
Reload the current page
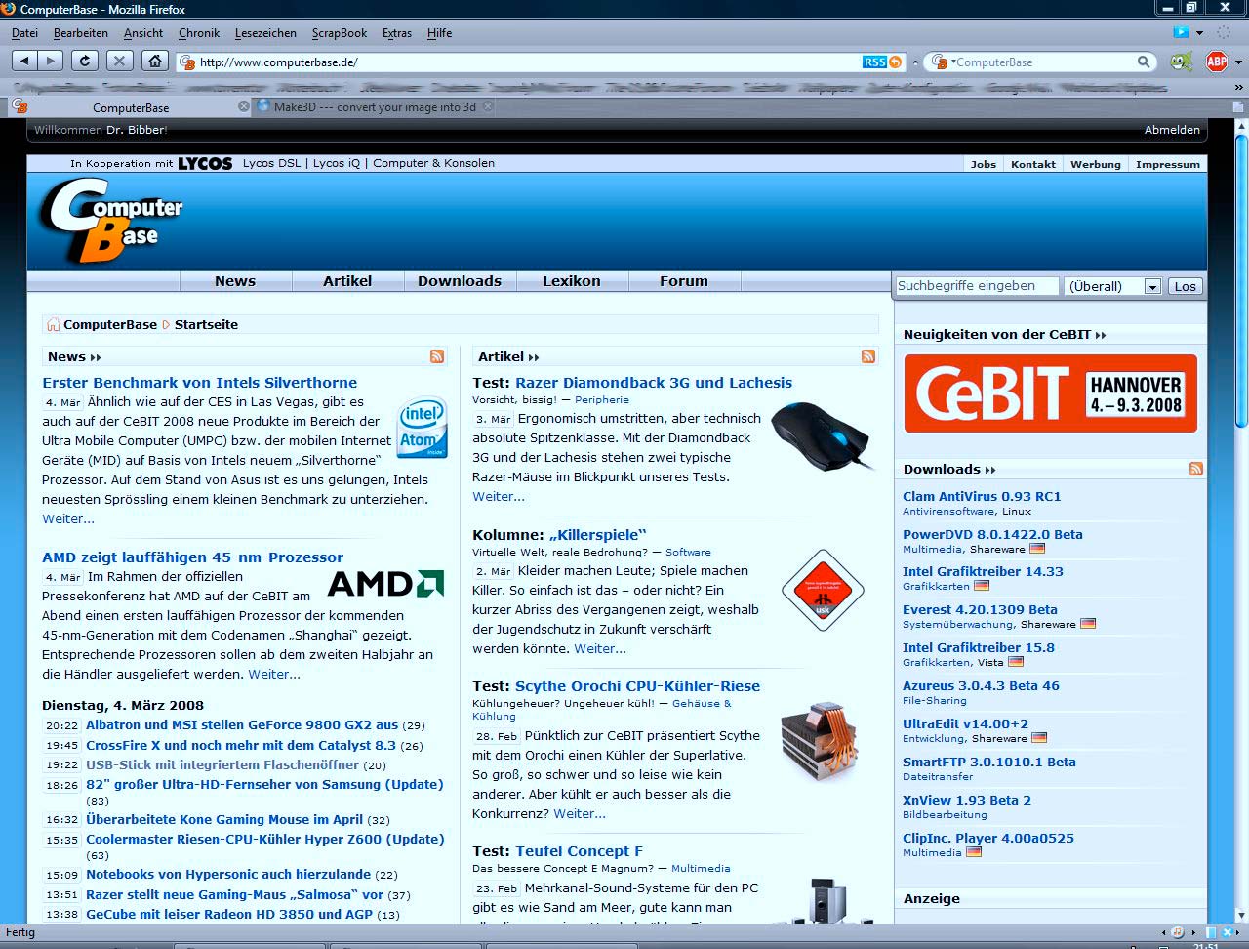tap(85, 61)
